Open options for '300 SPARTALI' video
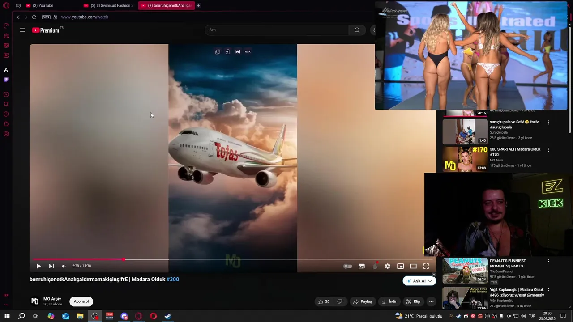 (548, 150)
